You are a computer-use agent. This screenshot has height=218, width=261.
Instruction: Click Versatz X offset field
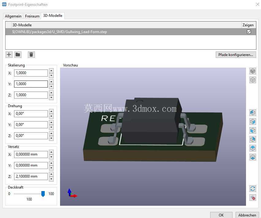pos(31,154)
